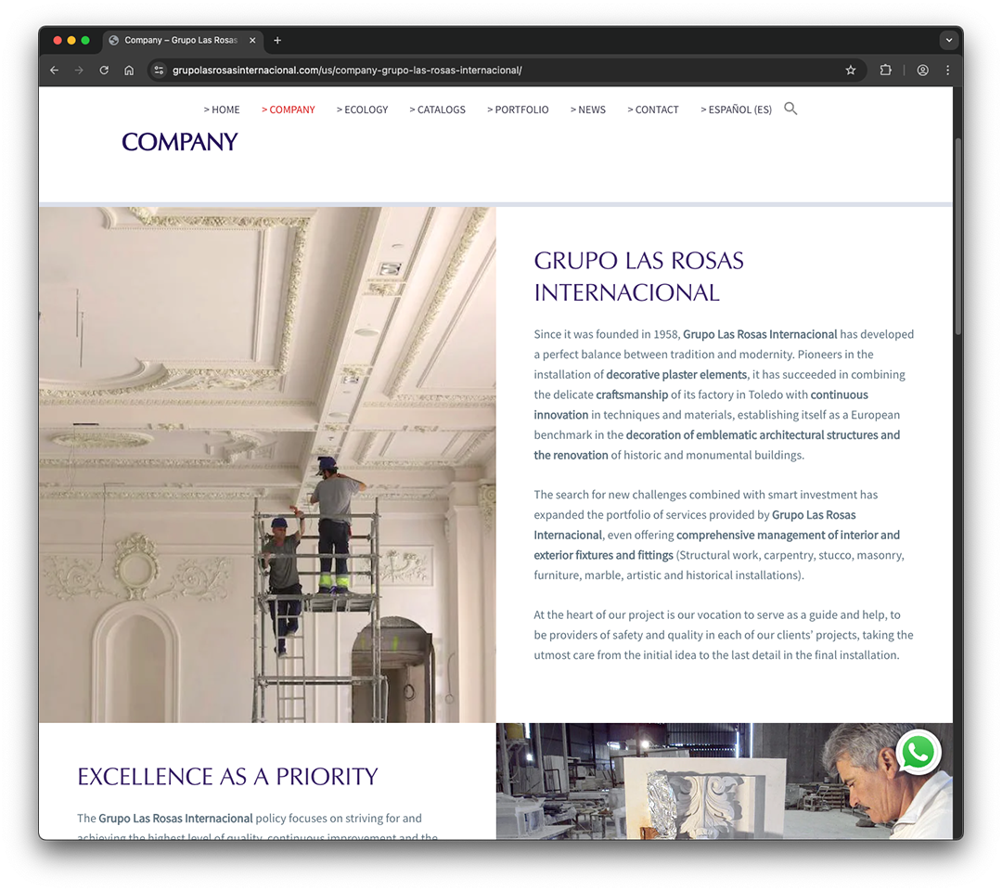
Task: Open the CATALOGS menu item
Action: (438, 110)
